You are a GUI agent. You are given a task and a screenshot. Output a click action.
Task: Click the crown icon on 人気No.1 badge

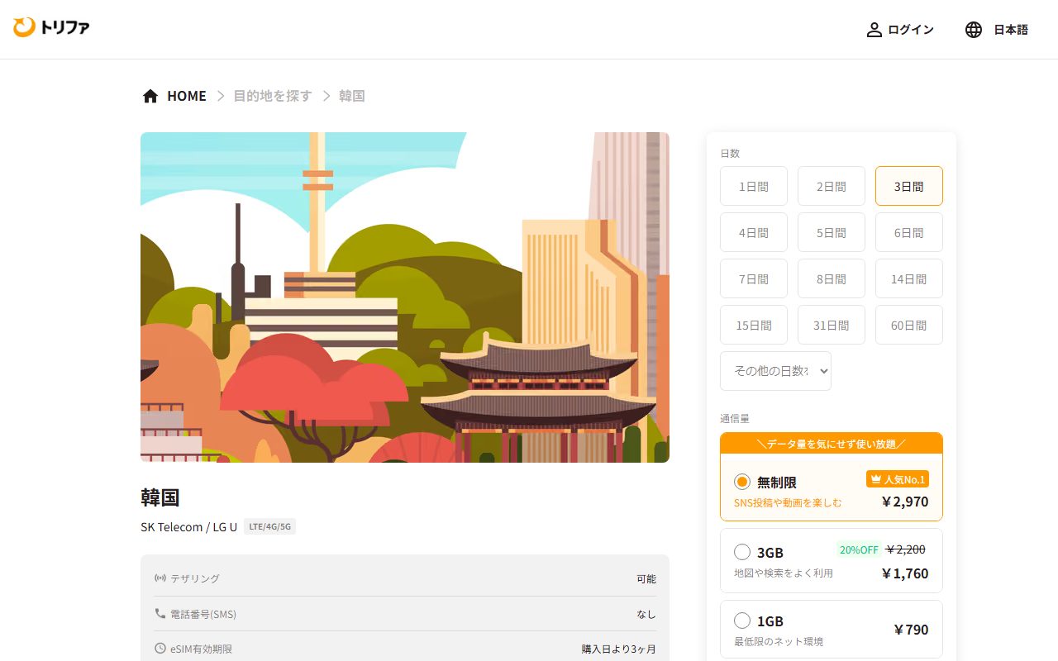(x=876, y=479)
